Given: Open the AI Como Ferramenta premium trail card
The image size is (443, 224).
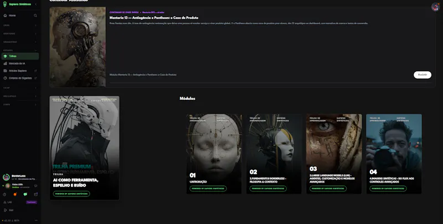Looking at the screenshot, I should coord(85,148).
